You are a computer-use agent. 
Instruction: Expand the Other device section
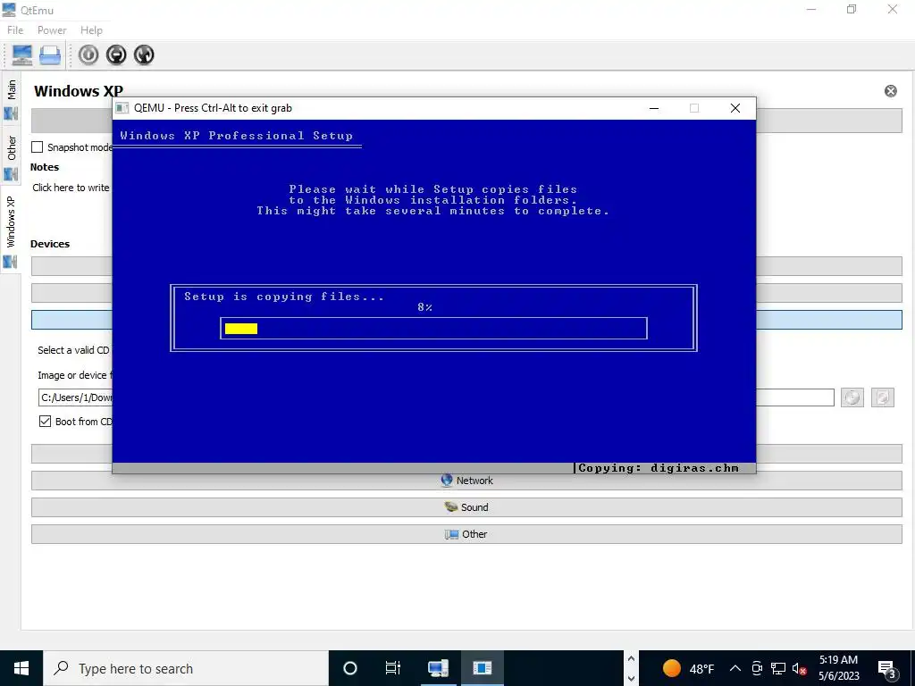(466, 534)
